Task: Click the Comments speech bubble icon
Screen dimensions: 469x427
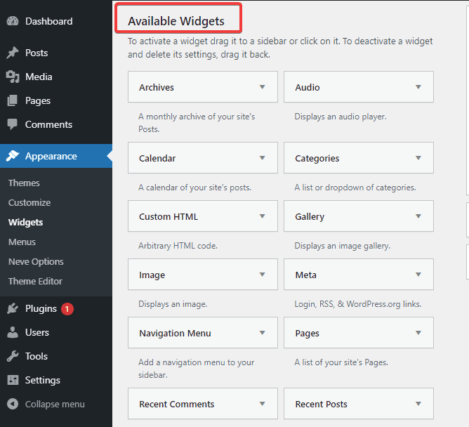Action: tap(13, 124)
